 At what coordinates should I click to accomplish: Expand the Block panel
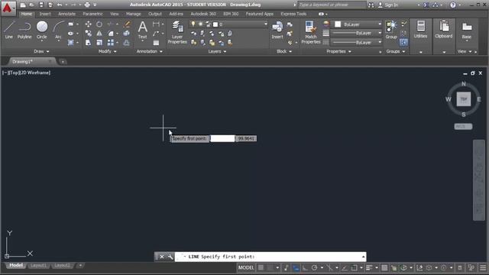[284, 51]
